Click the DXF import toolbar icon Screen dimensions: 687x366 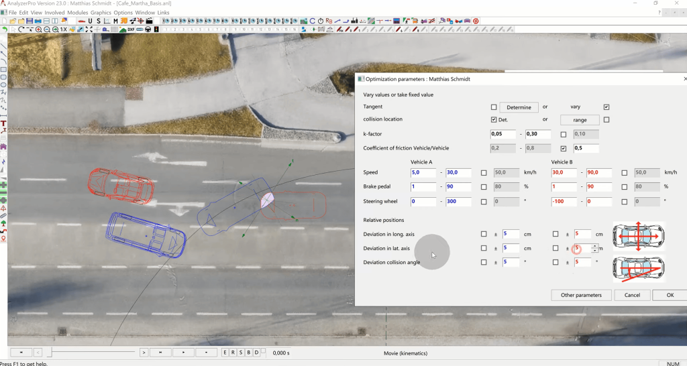pos(131,29)
